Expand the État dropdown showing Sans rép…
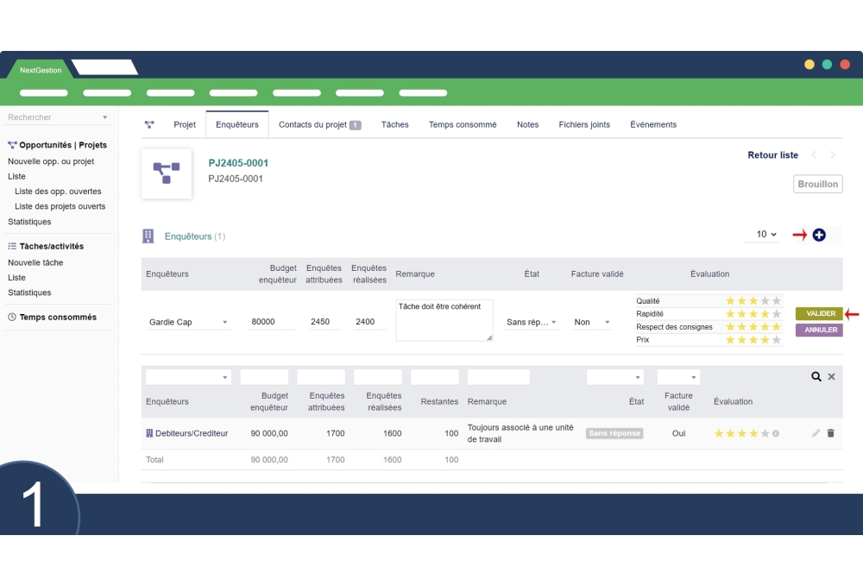The image size is (863, 586). click(x=532, y=322)
